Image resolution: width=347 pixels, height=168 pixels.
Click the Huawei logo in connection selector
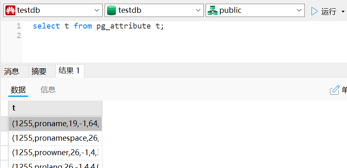coord(10,11)
